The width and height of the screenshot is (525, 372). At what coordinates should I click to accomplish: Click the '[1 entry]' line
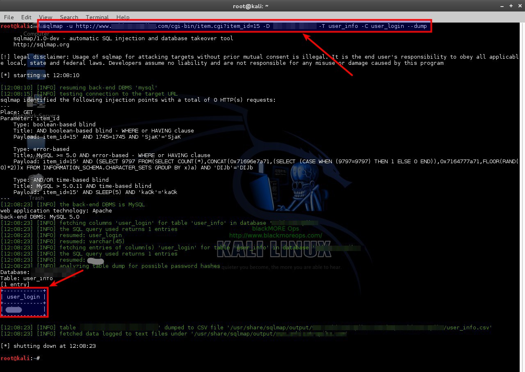(15, 285)
